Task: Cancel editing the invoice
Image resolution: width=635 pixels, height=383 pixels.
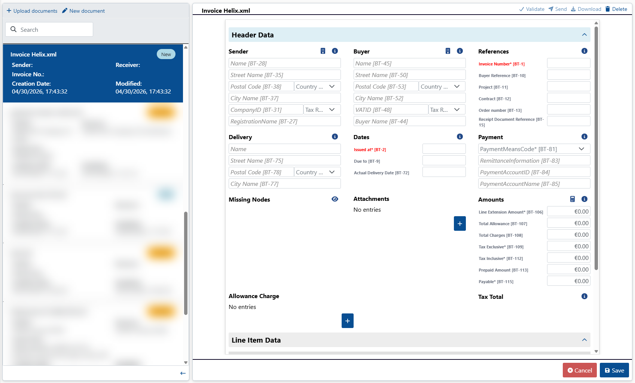Action: tap(580, 370)
